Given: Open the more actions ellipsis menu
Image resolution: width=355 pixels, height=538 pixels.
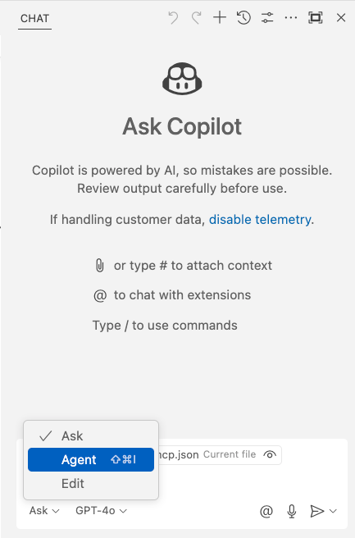Looking at the screenshot, I should tap(291, 17).
